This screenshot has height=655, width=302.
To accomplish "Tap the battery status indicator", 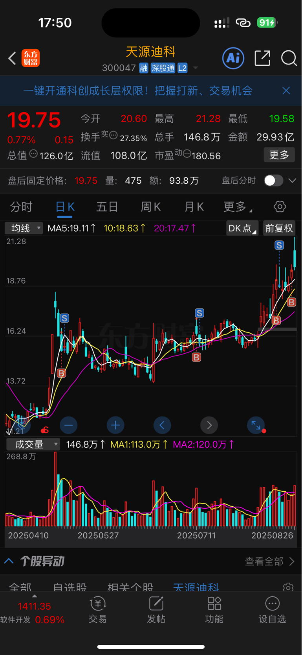I will pyautogui.click(x=267, y=23).
